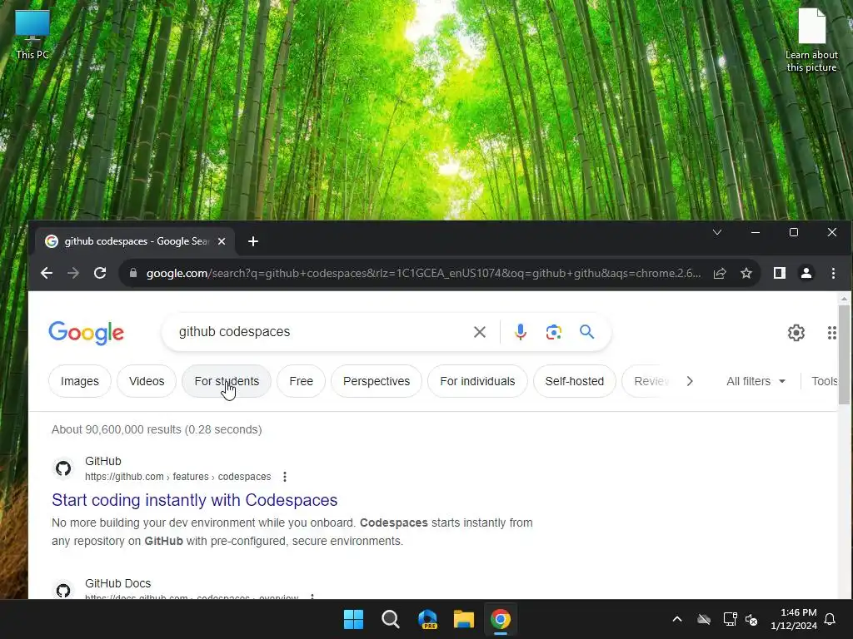Select the For students filter chip
The height and width of the screenshot is (639, 853).
point(227,381)
